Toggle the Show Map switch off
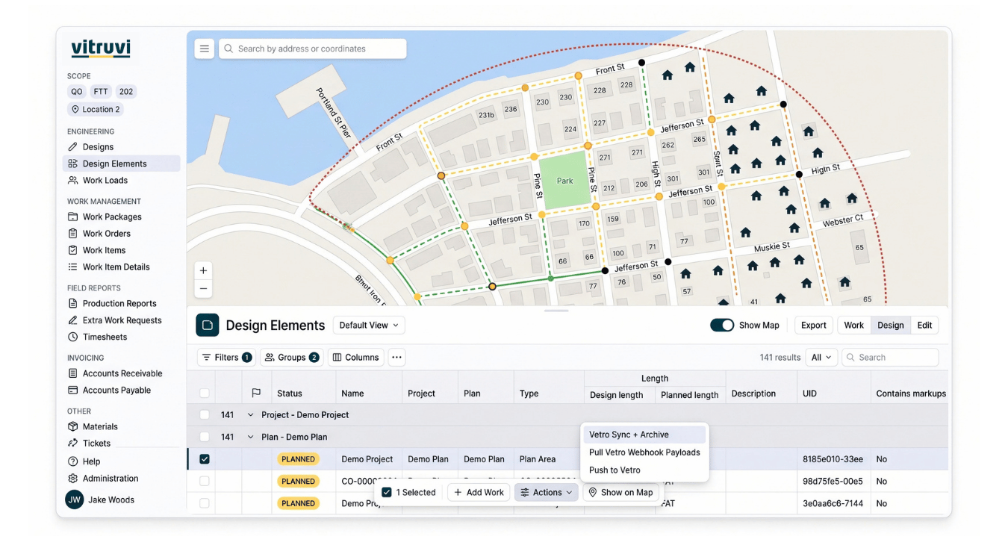 coord(721,326)
